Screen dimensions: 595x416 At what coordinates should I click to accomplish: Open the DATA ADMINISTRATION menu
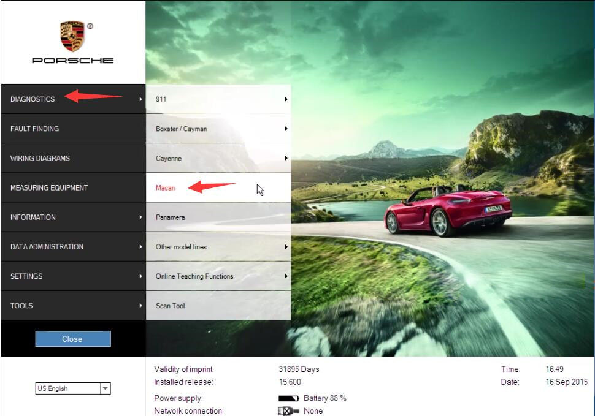tap(73, 247)
